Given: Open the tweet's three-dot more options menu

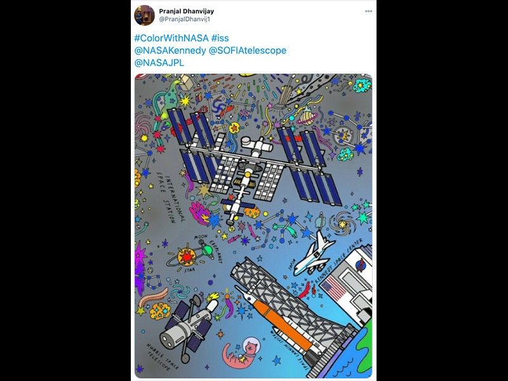Looking at the screenshot, I should (x=368, y=11).
